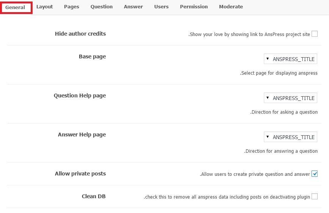Go to the Question tab
The height and width of the screenshot is (213, 329).
click(102, 7)
